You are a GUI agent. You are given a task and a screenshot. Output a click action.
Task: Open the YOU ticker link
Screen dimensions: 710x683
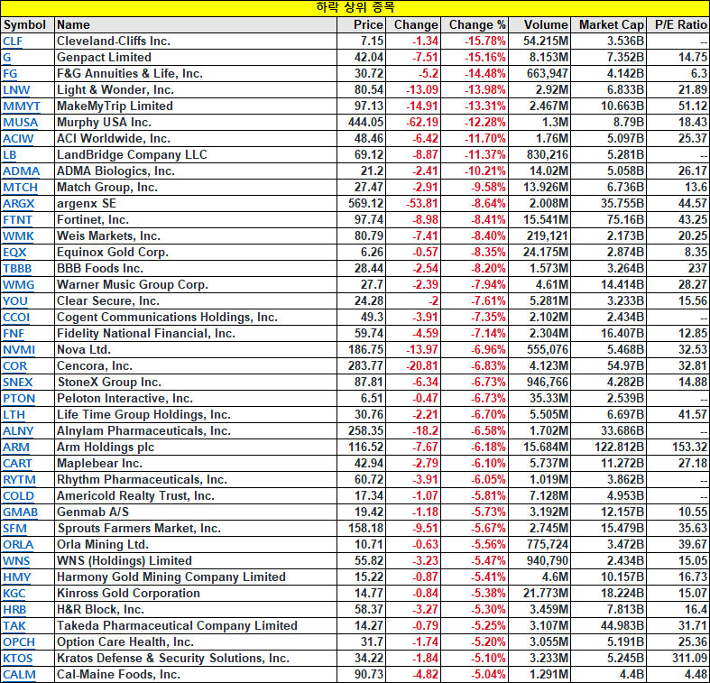click(15, 301)
